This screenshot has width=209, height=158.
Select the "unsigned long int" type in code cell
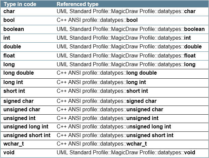tap(26, 127)
